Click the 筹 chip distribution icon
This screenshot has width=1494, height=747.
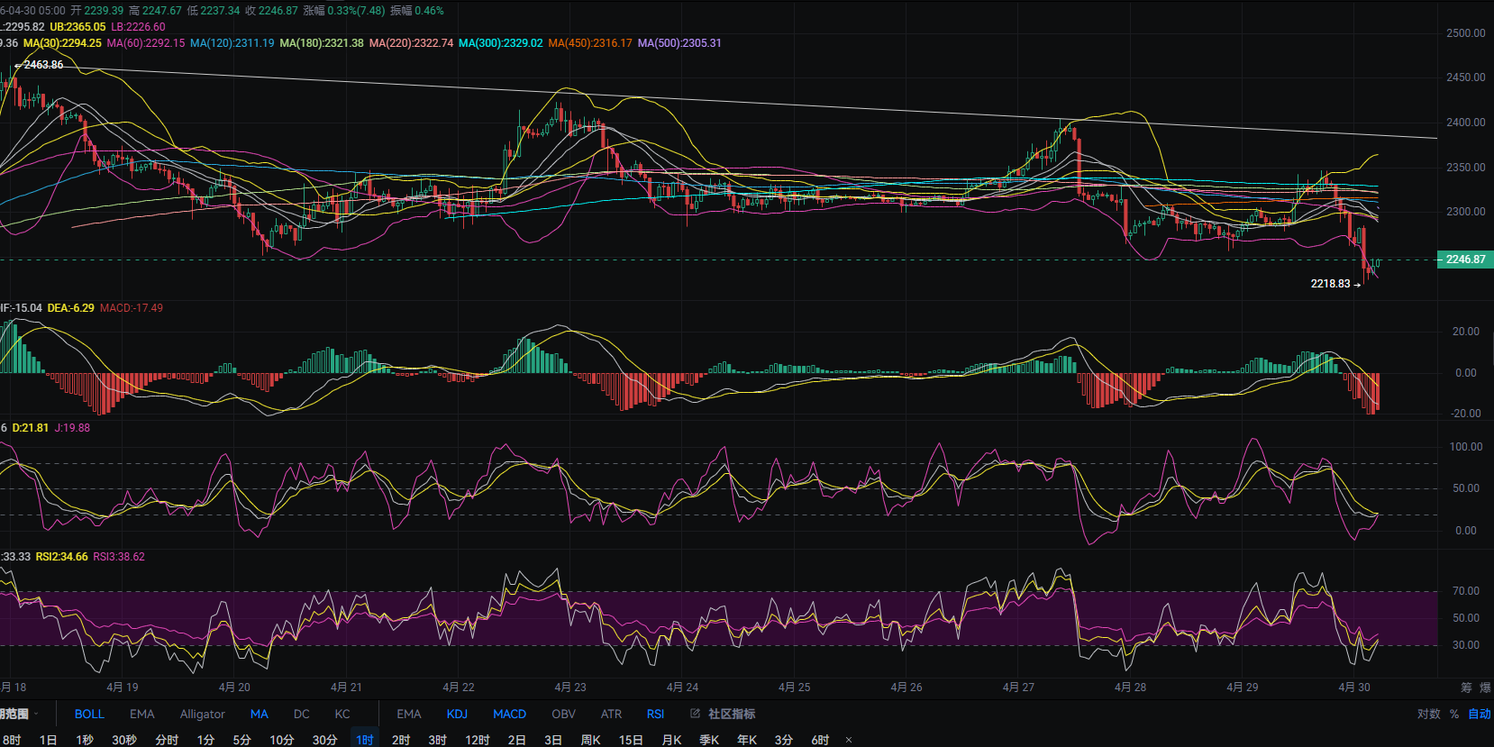1466,688
